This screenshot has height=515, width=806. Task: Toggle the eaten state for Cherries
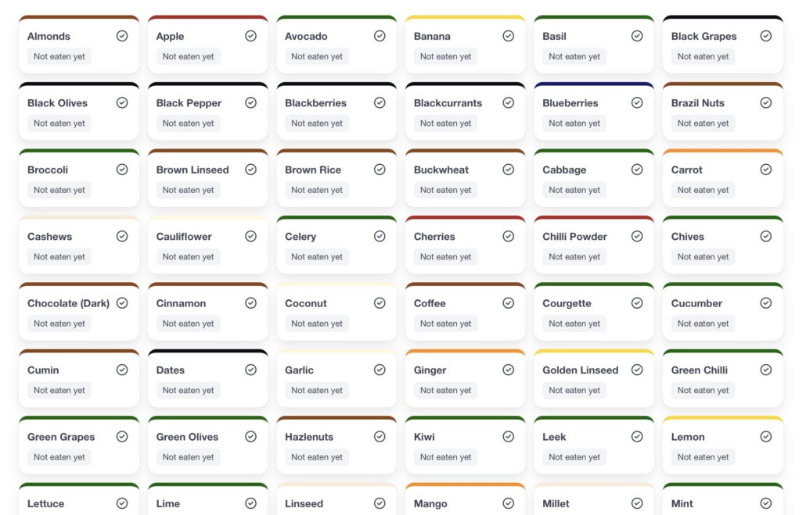click(509, 236)
